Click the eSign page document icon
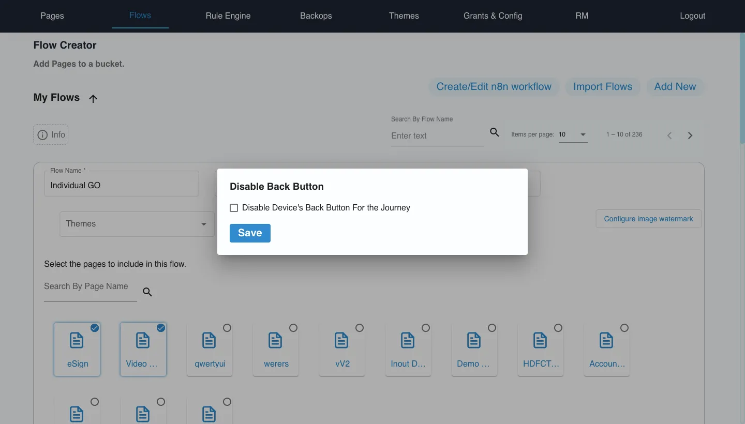The image size is (745, 424). [x=77, y=340]
